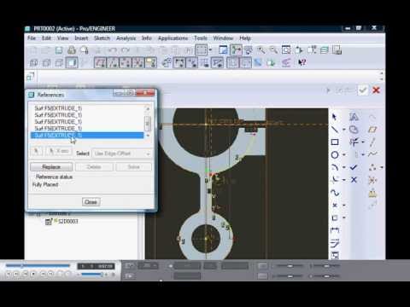Select the Point sketch tool
The width and height of the screenshot is (410, 307).
click(x=335, y=206)
